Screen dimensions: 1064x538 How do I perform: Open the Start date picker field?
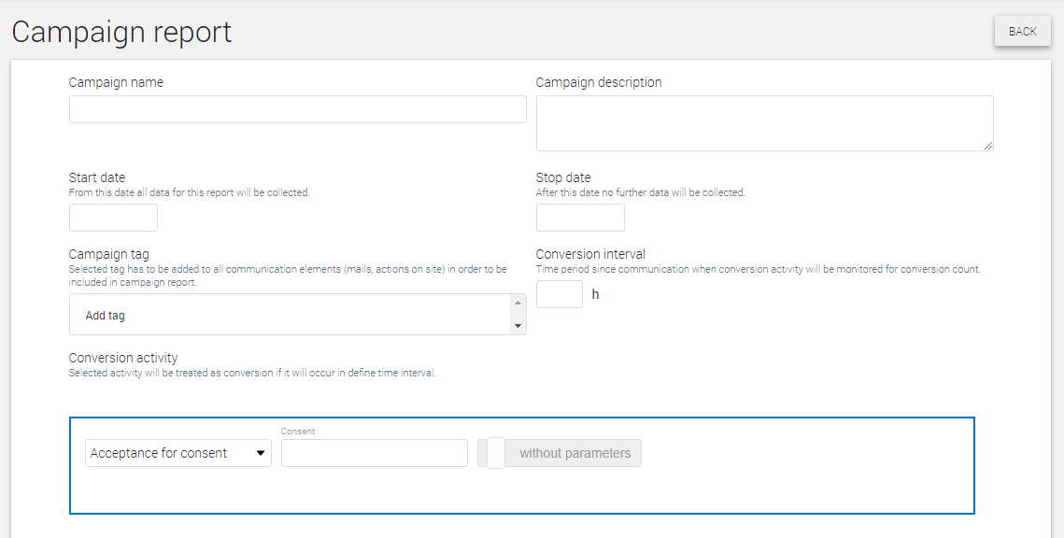click(x=113, y=218)
